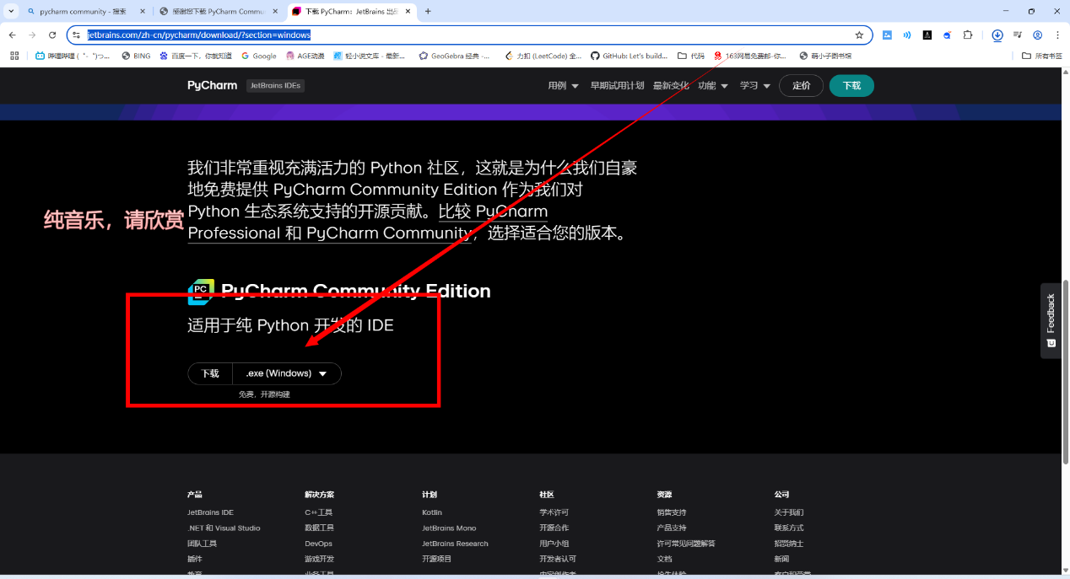Open the 所有书签 folder
This screenshot has width=1070, height=579.
1041,56
